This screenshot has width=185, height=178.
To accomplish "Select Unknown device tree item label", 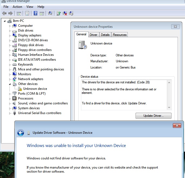I will 35,89.
